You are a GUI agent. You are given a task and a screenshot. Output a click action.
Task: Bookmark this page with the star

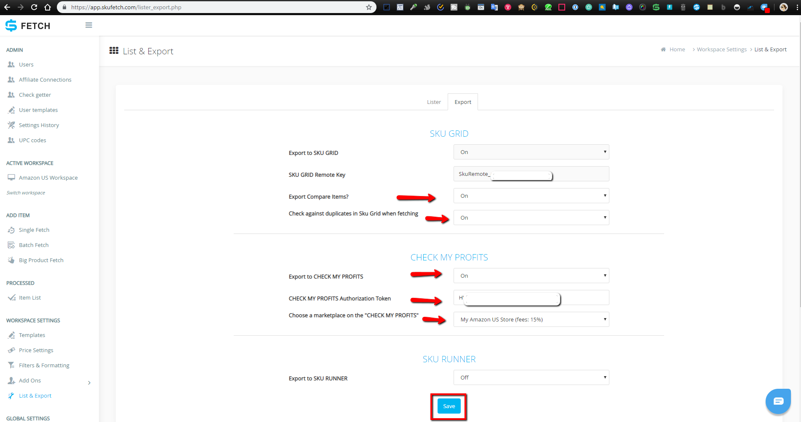pos(369,7)
